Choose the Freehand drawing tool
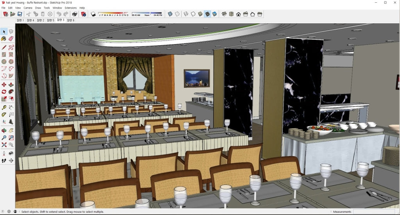The image size is (400, 215). [11, 47]
